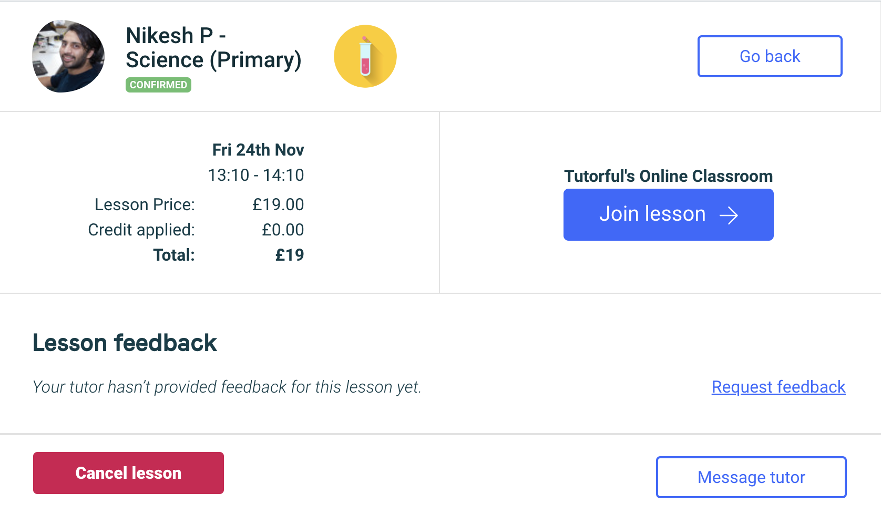Click the Lesson Price label
The width and height of the screenshot is (881, 514).
145,204
